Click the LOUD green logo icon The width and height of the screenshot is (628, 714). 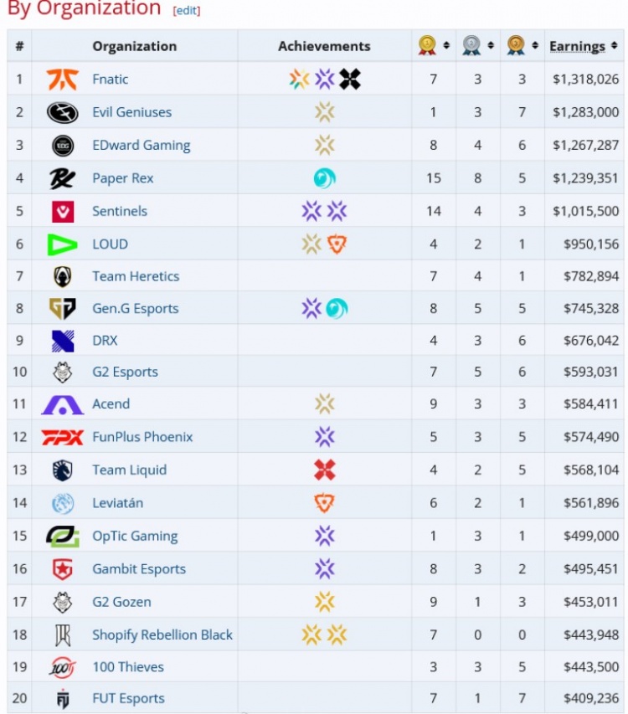(63, 244)
